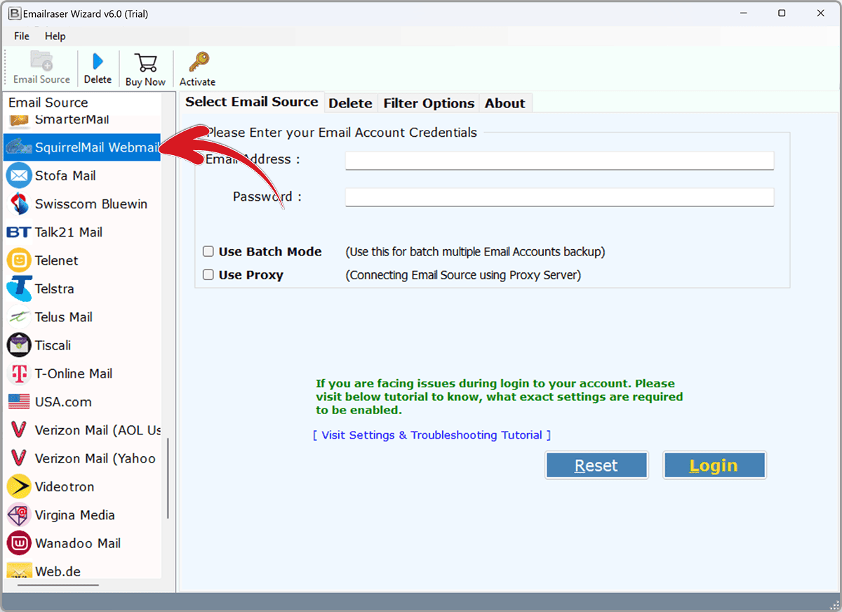Screen dimensions: 842x612
Task: Enable the Use Batch Mode checkbox
Action: 208,251
